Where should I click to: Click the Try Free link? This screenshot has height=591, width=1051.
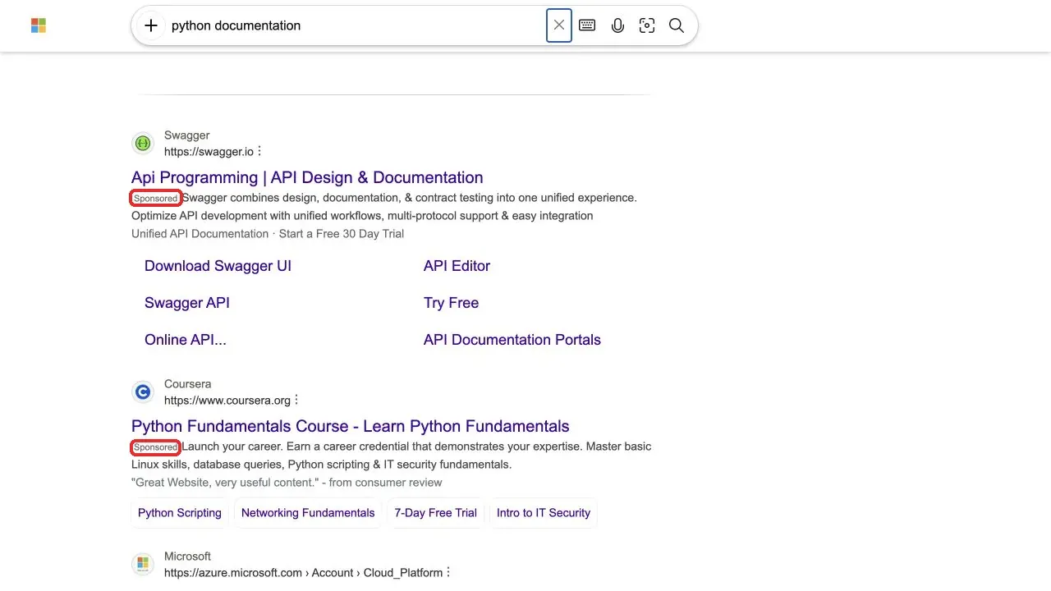pyautogui.click(x=451, y=303)
